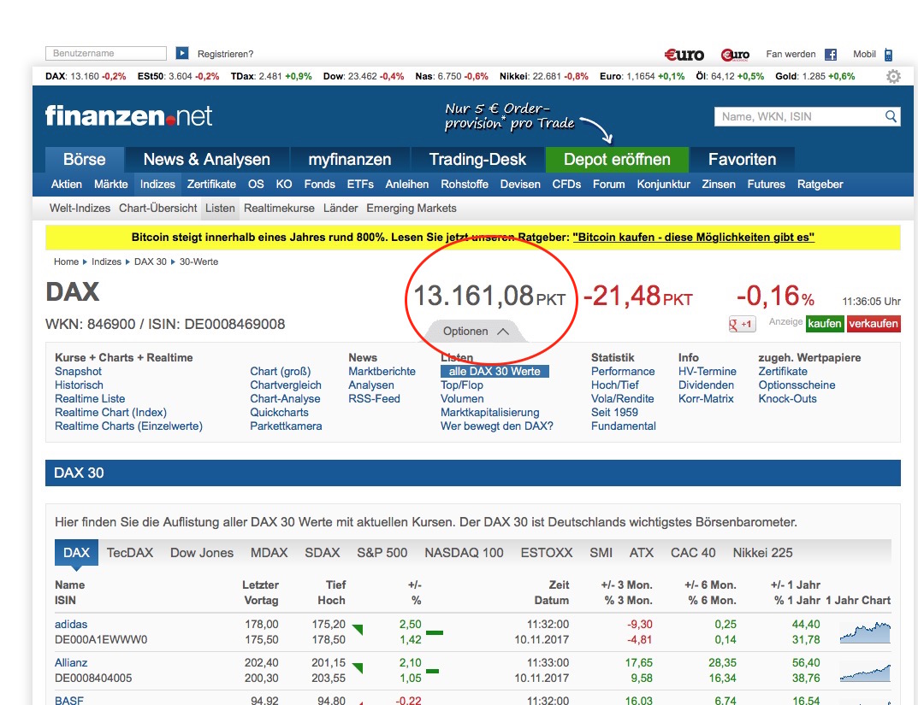Switch to the Dow Jones index tab

201,552
